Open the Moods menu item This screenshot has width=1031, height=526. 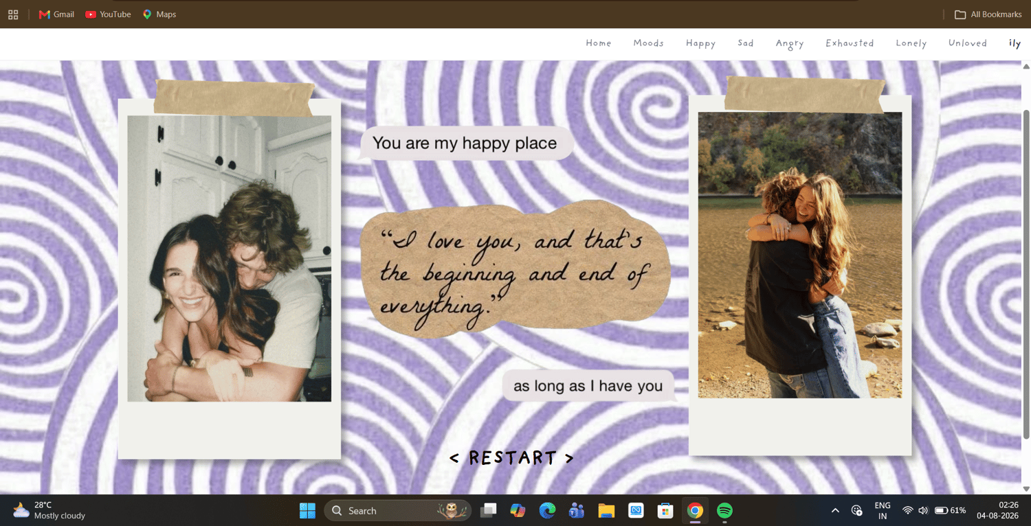point(648,43)
